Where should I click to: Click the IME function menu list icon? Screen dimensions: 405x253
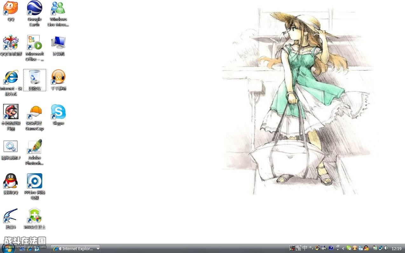[324, 248]
